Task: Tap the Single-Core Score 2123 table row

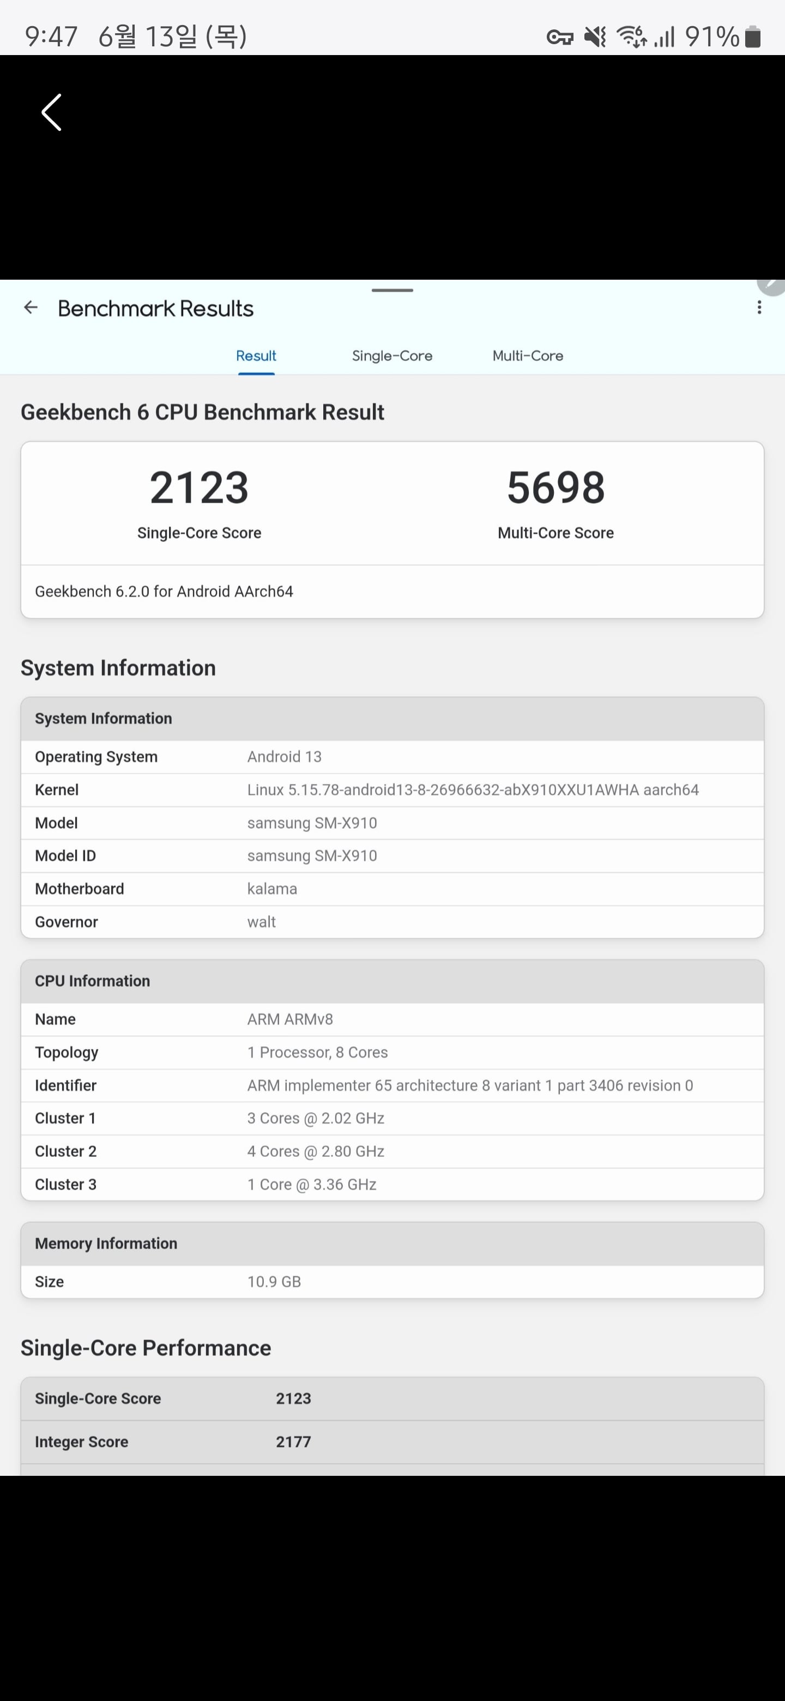Action: (392, 1398)
